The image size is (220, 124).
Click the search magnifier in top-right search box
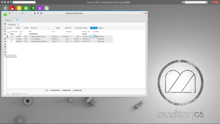point(206,2)
